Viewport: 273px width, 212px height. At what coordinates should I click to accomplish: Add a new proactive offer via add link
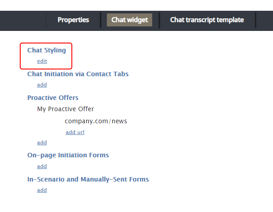point(42,143)
